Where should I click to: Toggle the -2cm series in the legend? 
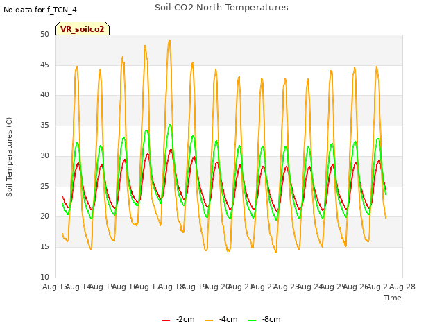point(178,319)
